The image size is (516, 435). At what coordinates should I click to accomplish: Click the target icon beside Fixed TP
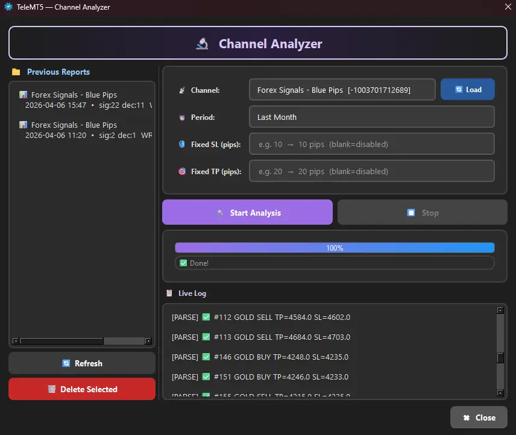click(x=181, y=172)
